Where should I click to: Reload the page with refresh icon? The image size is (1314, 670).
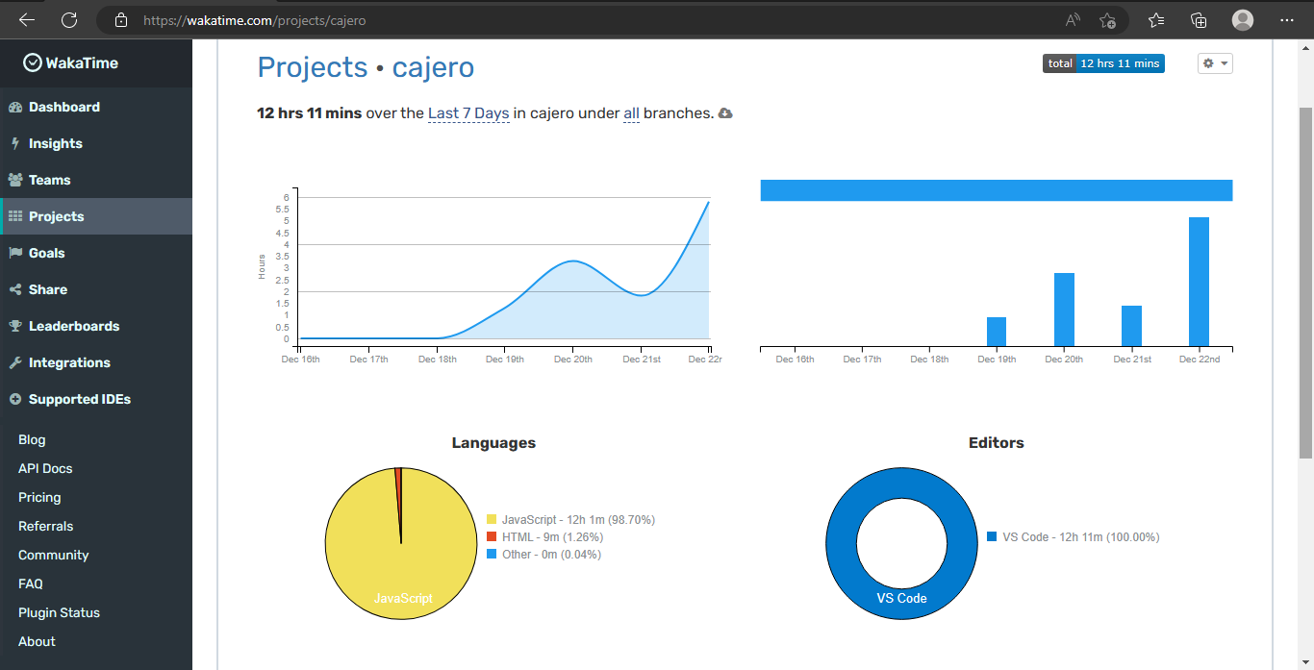point(69,19)
